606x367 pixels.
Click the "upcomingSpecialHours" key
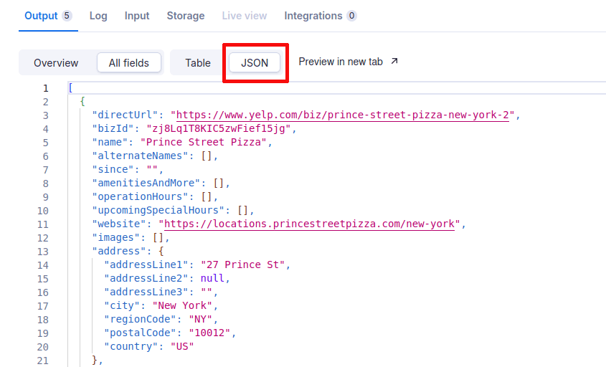[x=158, y=210]
